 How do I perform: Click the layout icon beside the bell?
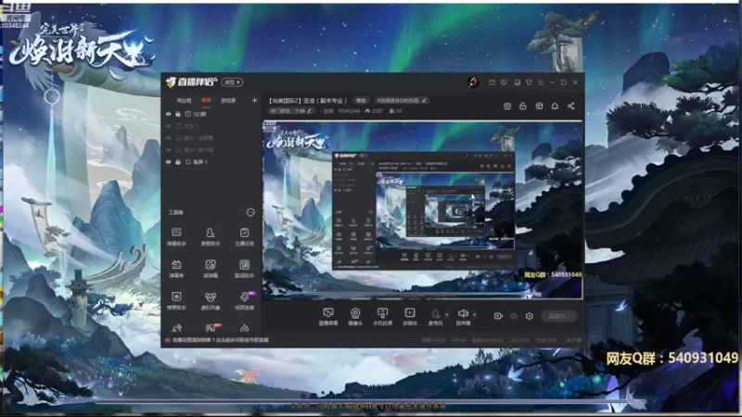(539, 106)
